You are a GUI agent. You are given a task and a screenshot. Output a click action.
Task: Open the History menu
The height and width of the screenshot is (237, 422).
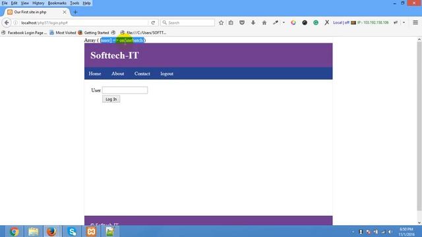[x=38, y=3]
